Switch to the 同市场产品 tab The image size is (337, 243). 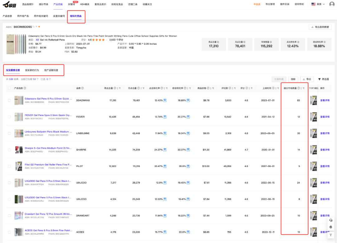pos(23,16)
